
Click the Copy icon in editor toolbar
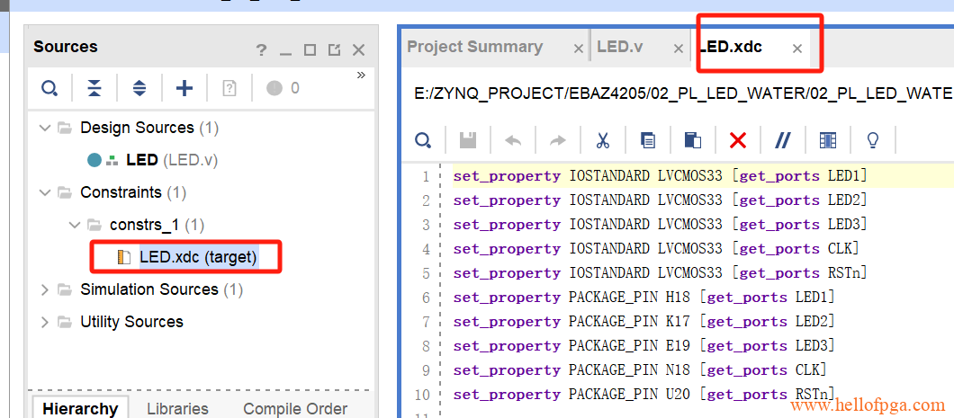648,140
